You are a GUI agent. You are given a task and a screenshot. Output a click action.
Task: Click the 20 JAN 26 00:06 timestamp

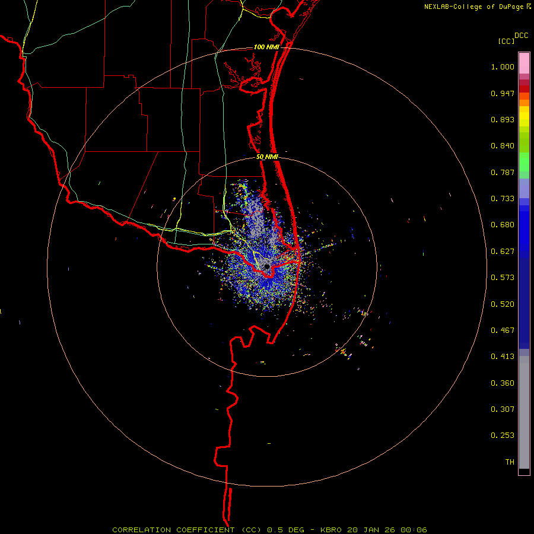click(x=387, y=530)
